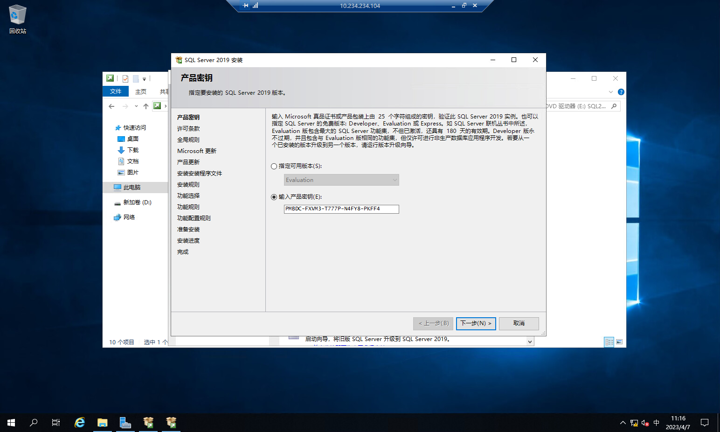Screen dimensions: 720x432
Task: Open Task View on the taskbar
Action: (x=56, y=422)
